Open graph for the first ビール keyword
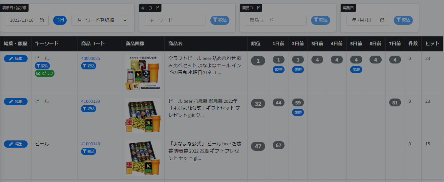Screen dimensions: 444x182 click(x=45, y=73)
